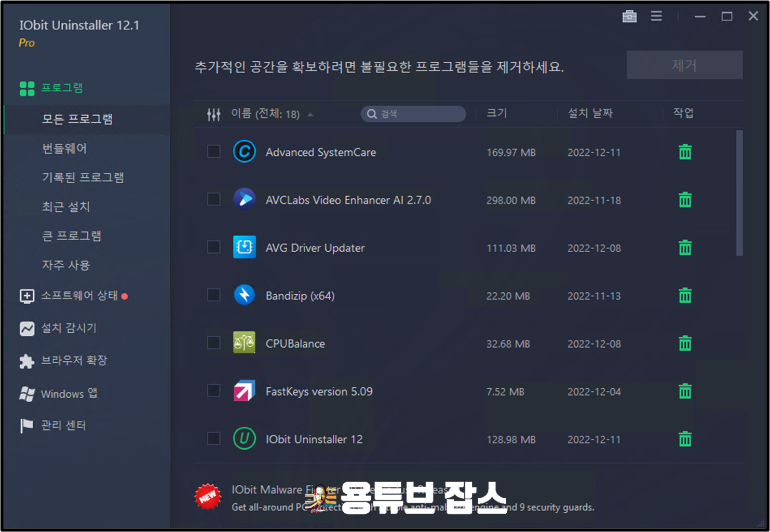Click the 작업 column header
The height and width of the screenshot is (532, 770).
[x=683, y=113]
